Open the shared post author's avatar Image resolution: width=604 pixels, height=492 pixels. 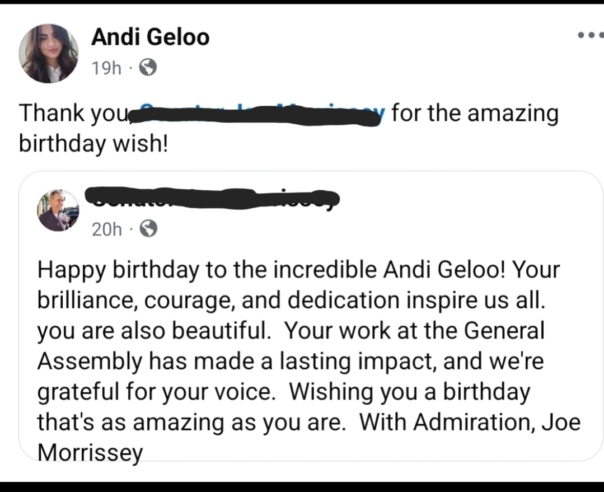(x=59, y=210)
